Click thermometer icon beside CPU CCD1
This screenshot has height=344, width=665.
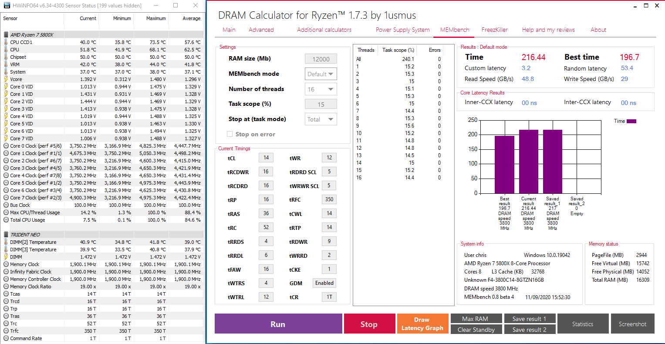click(6, 42)
